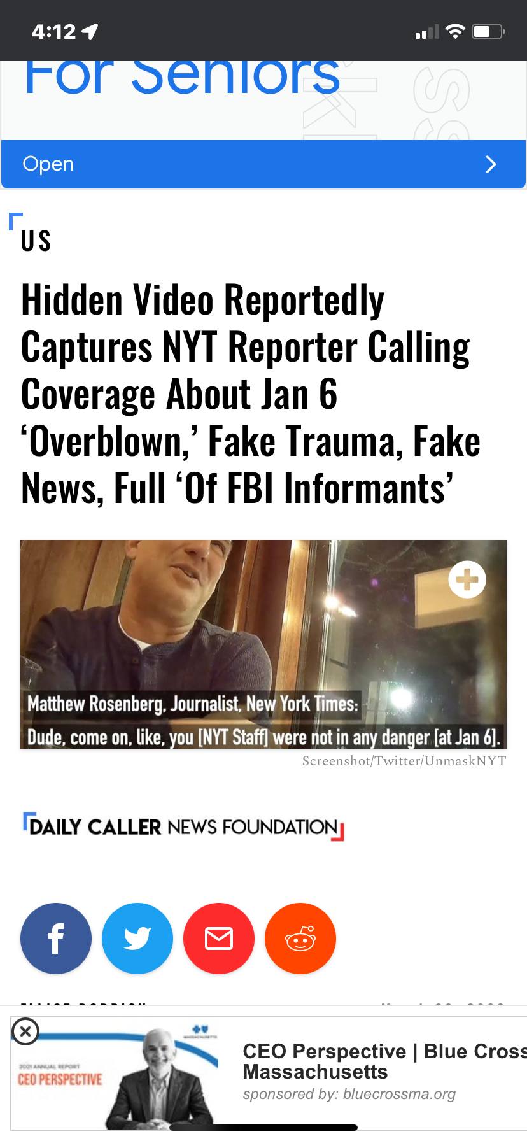Screen dimensions: 527x1141
Task: Close the bottom Blue Cross ad
Action: (25, 1031)
